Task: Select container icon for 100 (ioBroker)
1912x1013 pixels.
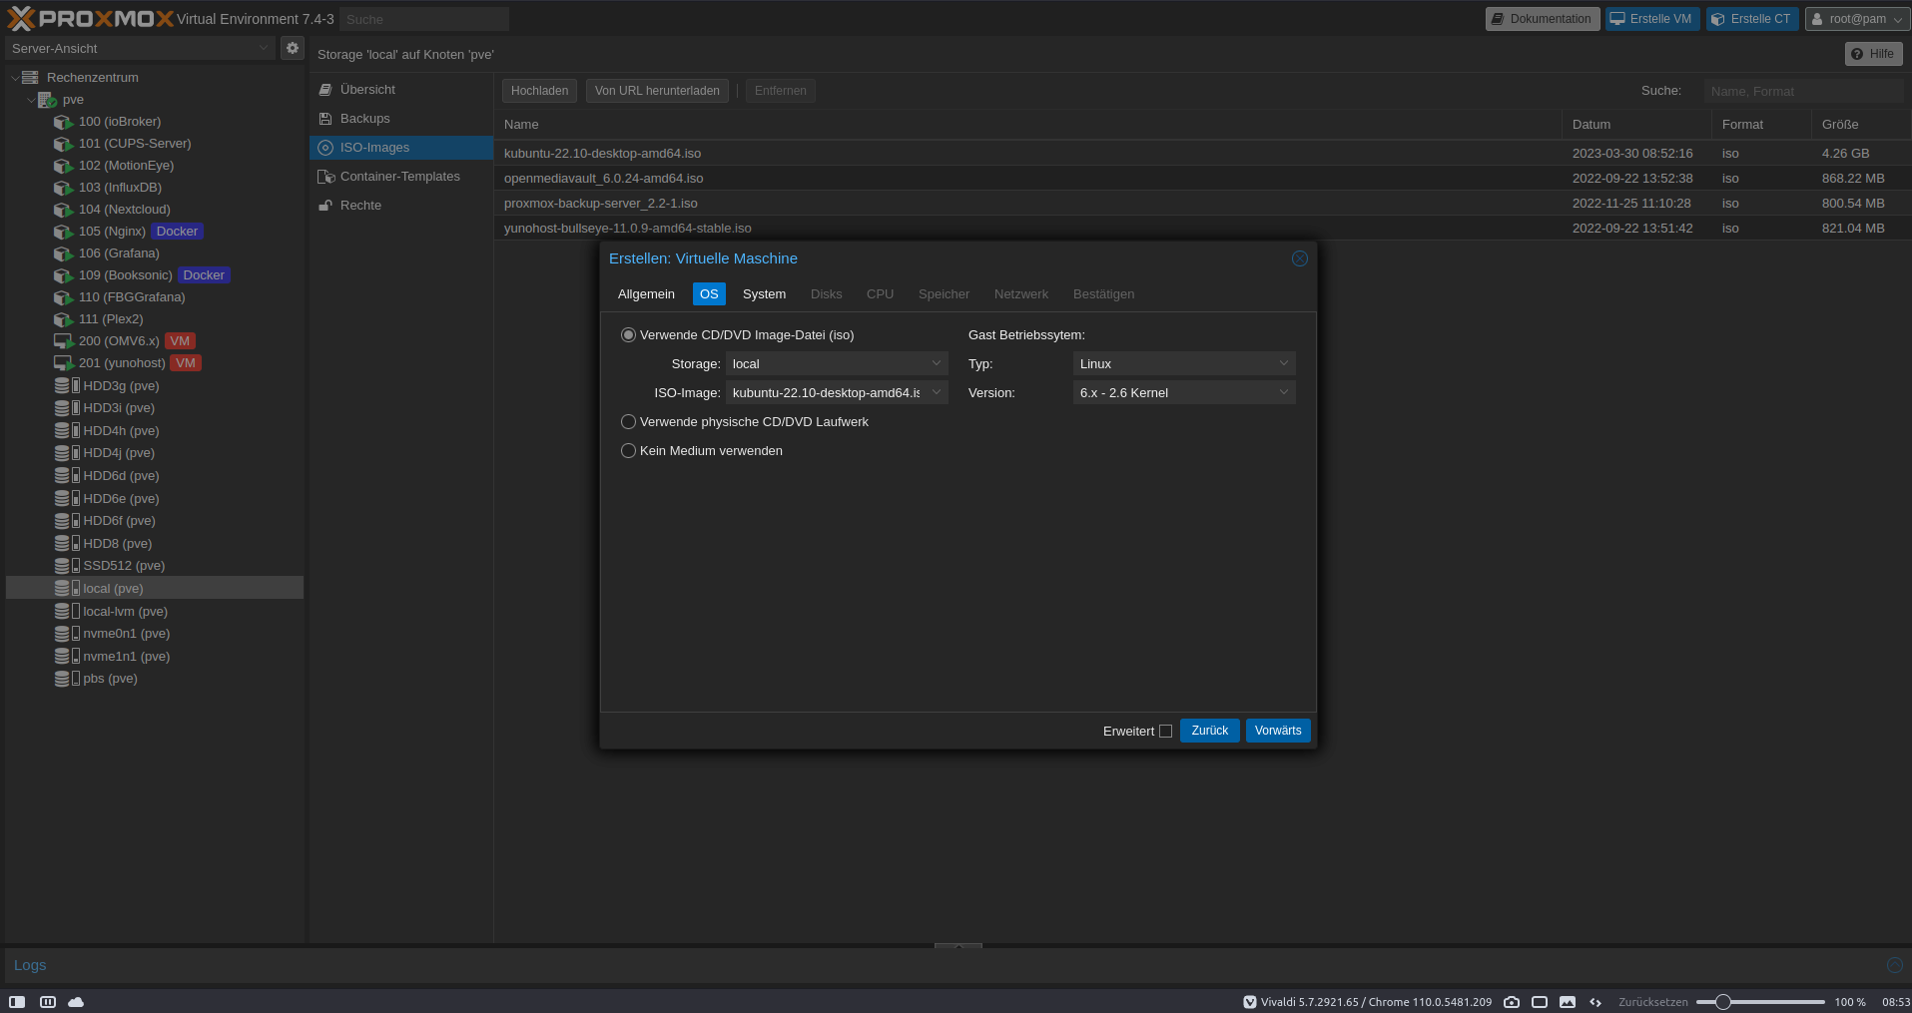Action: click(x=63, y=122)
